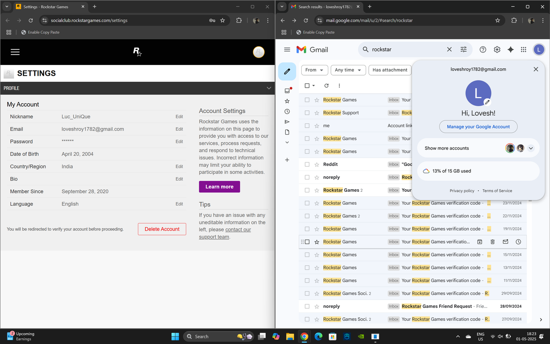
Task: Select checkbox for email from me
Action: click(x=307, y=126)
